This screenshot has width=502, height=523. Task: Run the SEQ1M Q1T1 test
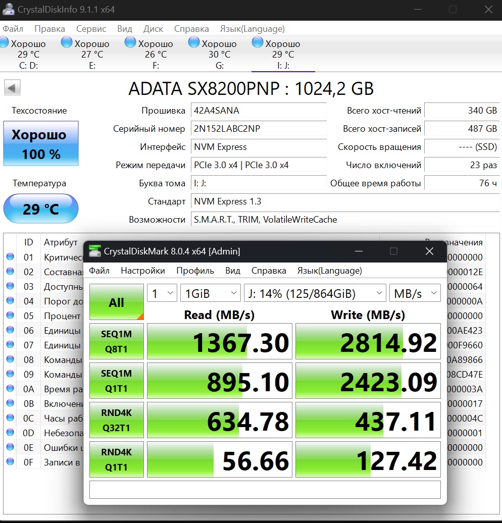coord(117,381)
